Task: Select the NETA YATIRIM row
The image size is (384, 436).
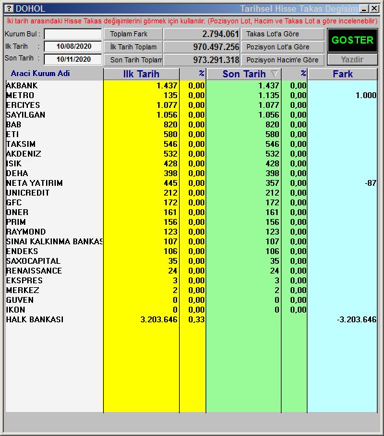Action: [x=191, y=183]
